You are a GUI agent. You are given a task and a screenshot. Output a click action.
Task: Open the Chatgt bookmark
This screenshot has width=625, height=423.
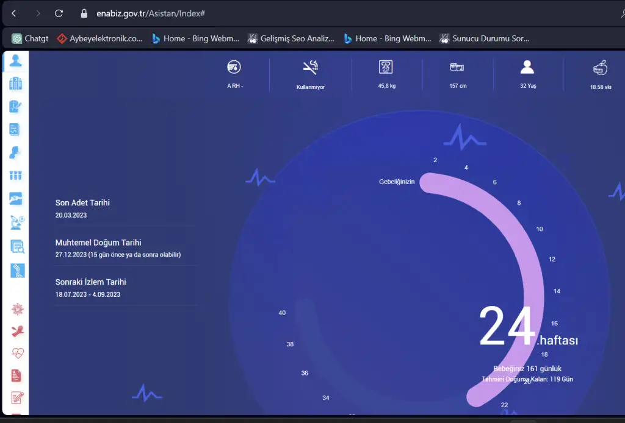[x=30, y=38]
